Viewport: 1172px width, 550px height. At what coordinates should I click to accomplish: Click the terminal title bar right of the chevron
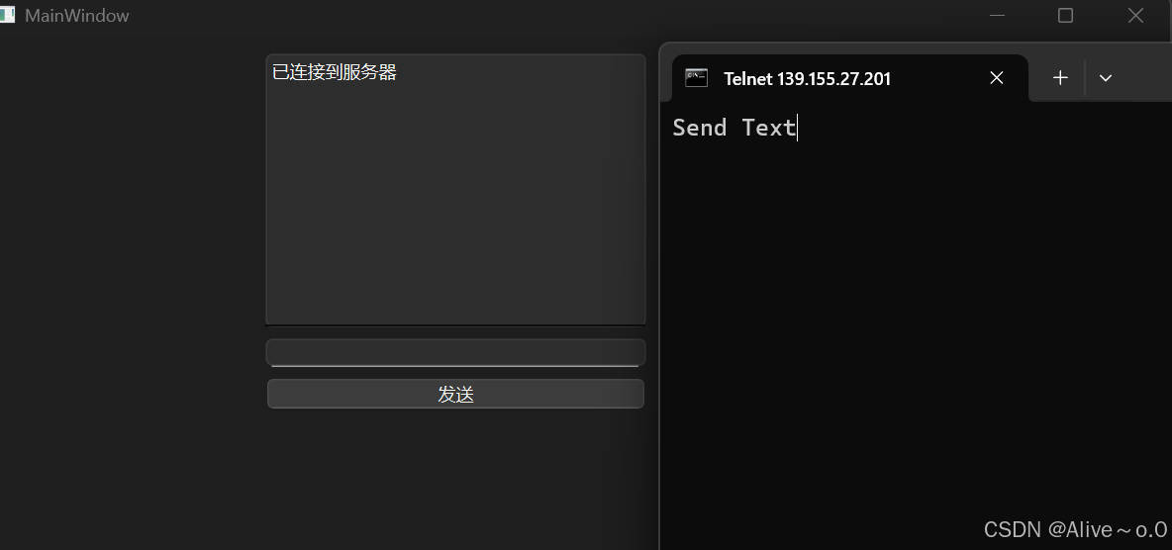point(1147,72)
